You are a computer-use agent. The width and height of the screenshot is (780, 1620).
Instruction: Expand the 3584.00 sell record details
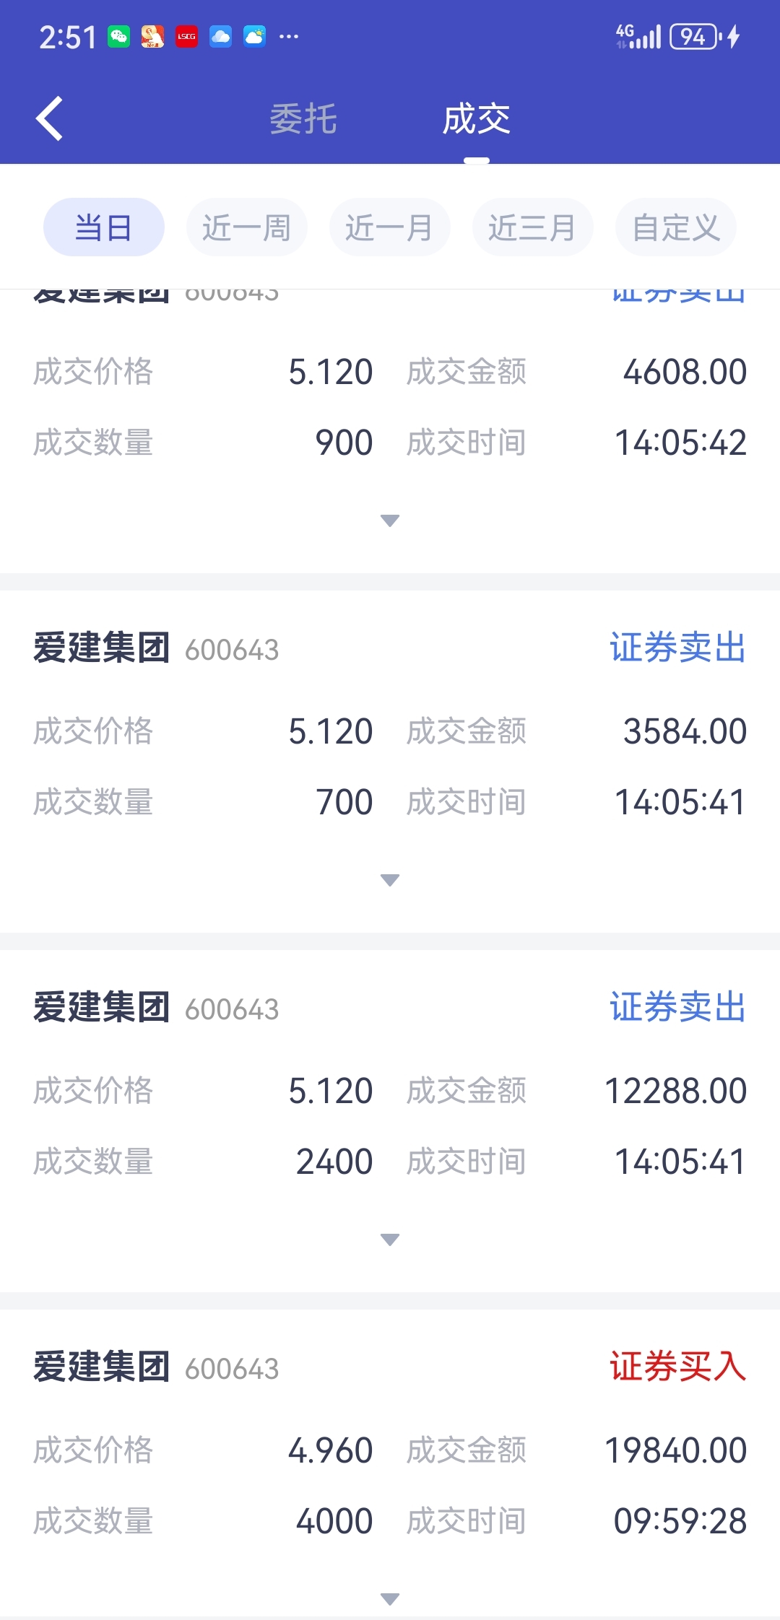pyautogui.click(x=390, y=880)
